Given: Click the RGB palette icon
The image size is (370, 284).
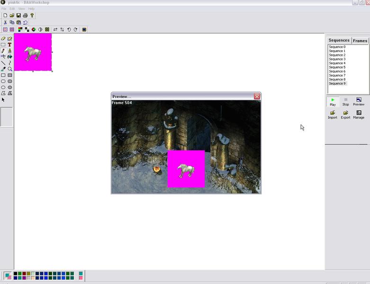Looking at the screenshot, I should 20,29.
